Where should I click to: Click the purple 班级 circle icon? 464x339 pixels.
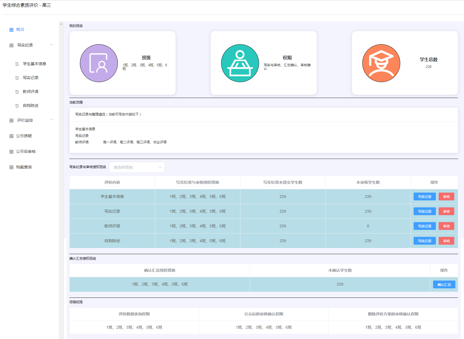99,63
